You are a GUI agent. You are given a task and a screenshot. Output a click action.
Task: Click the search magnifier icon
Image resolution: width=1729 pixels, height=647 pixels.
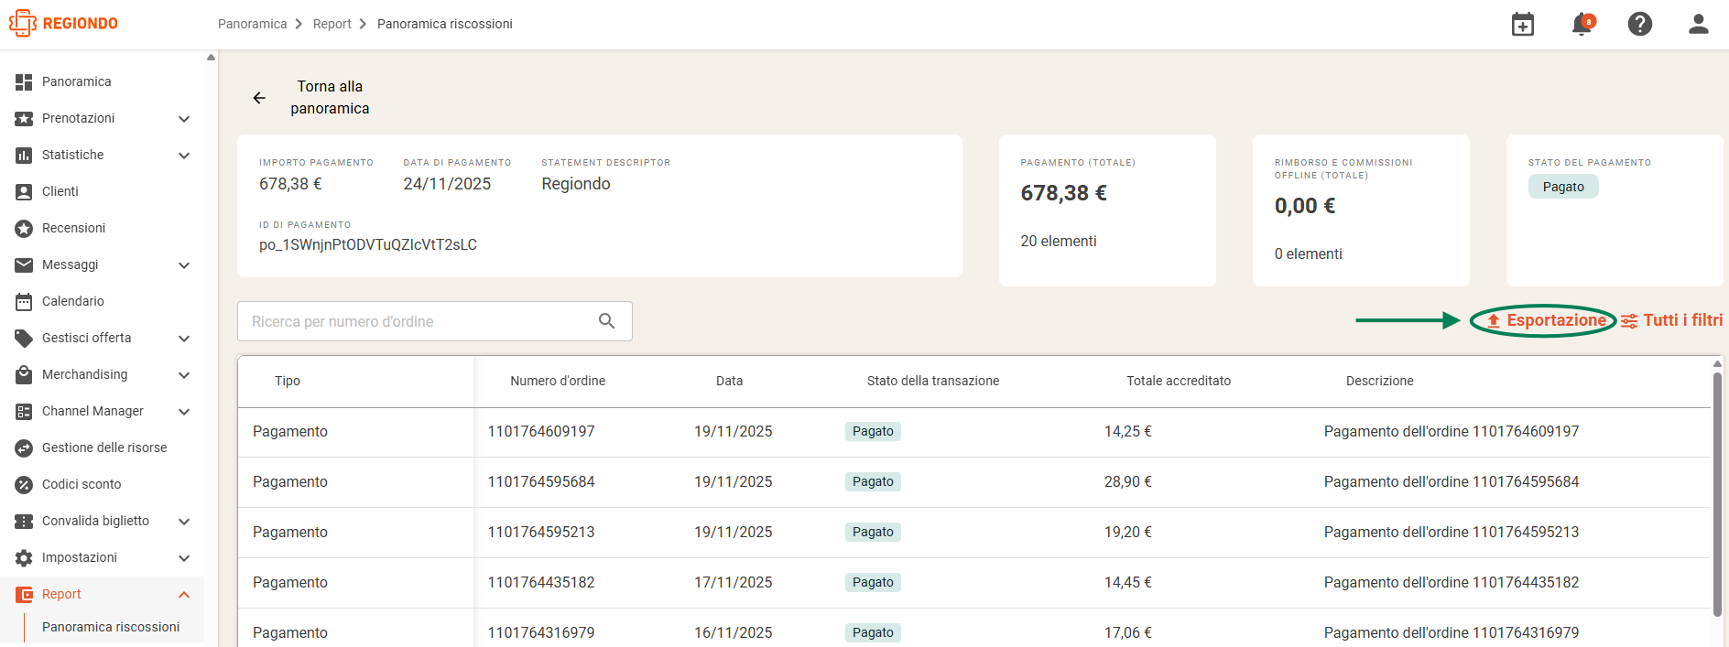pos(606,321)
